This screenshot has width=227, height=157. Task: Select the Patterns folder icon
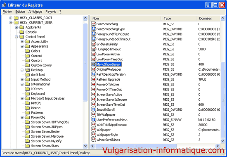[x=27, y=112]
